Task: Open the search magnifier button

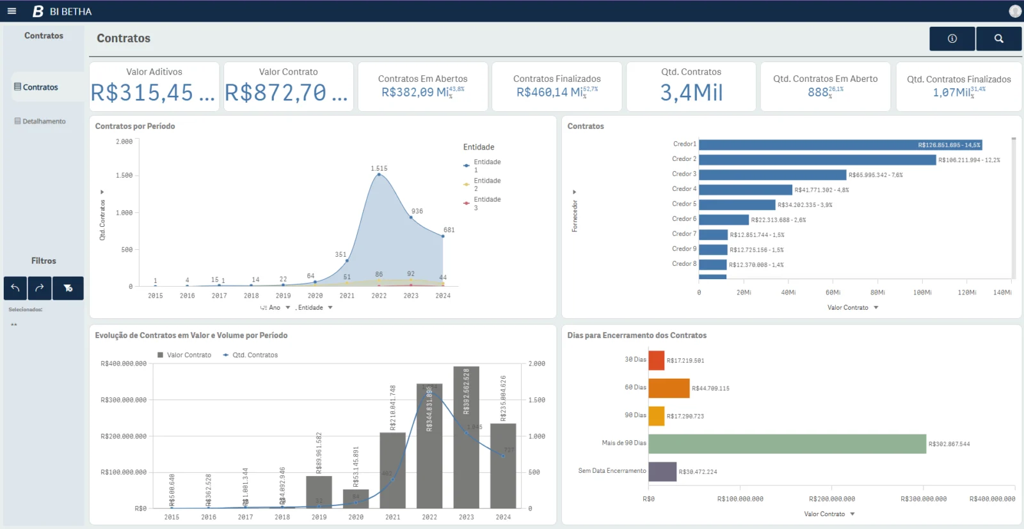Action: tap(999, 38)
